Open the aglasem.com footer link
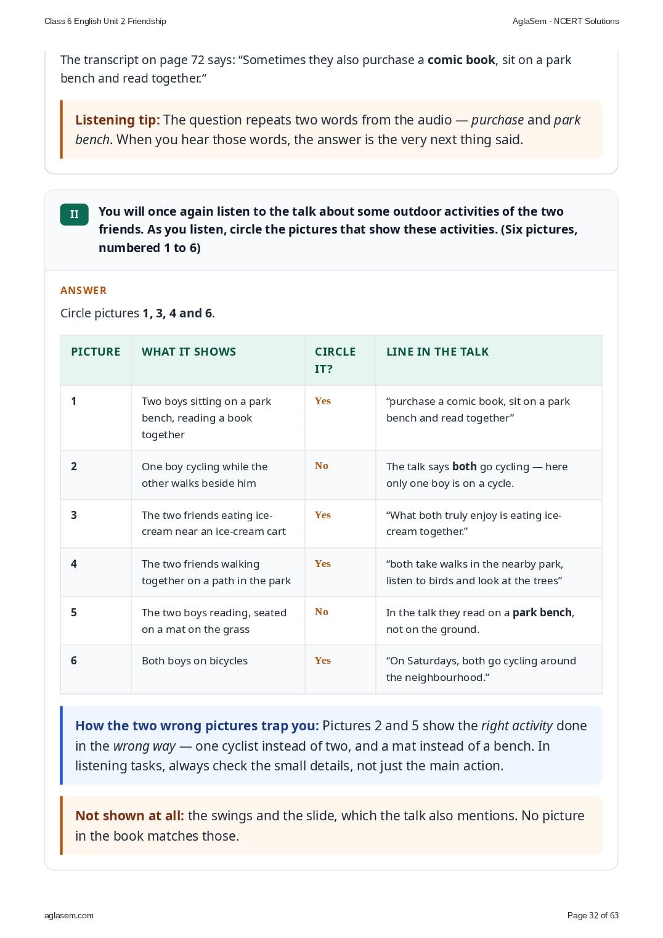This screenshot has height=938, width=663. point(69,915)
